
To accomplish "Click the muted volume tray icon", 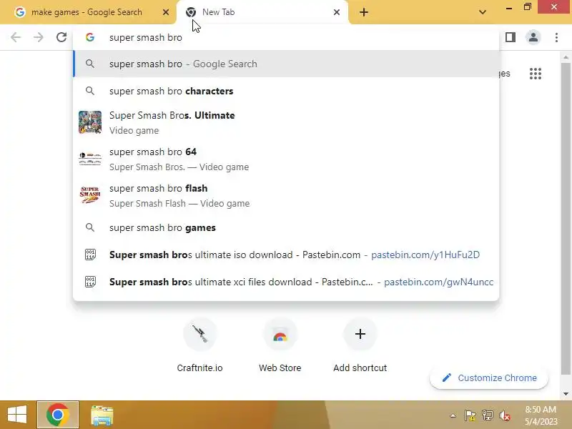I will [x=505, y=415].
